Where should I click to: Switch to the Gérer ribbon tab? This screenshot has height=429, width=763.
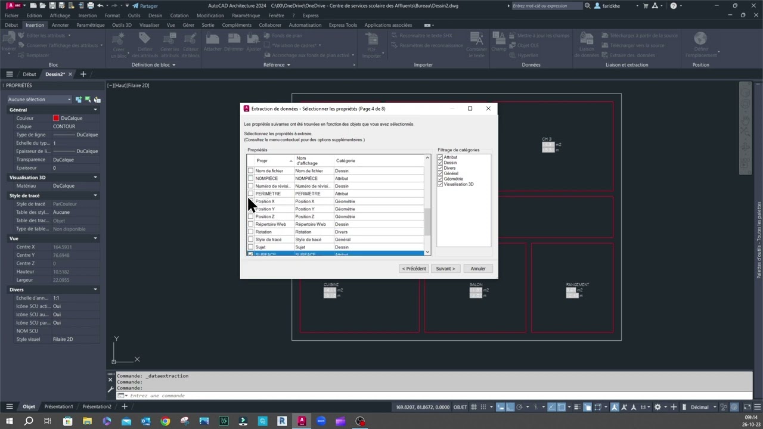pos(188,25)
